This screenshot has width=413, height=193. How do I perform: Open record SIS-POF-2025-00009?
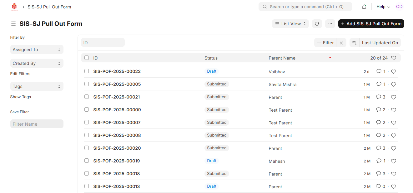coord(117,110)
